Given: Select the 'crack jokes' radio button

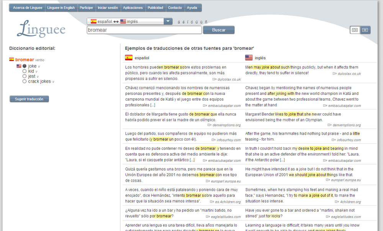Looking at the screenshot, I should 25,81.
